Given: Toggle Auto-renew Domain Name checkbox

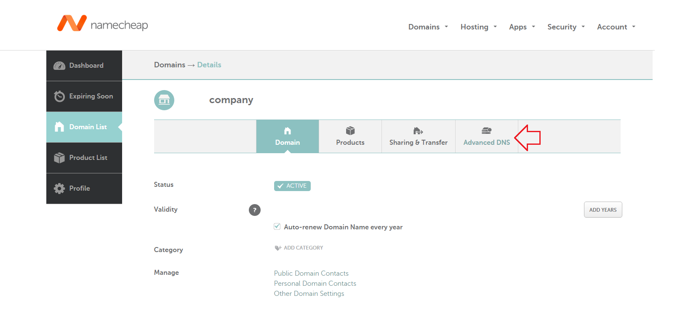Looking at the screenshot, I should pyautogui.click(x=277, y=226).
